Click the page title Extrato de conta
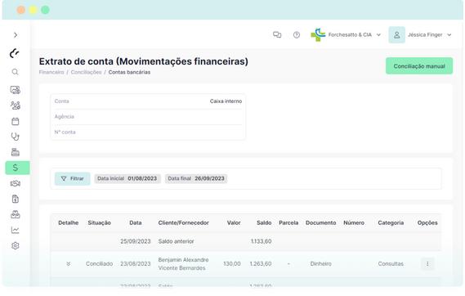The height and width of the screenshot is (296, 465). tap(144, 61)
